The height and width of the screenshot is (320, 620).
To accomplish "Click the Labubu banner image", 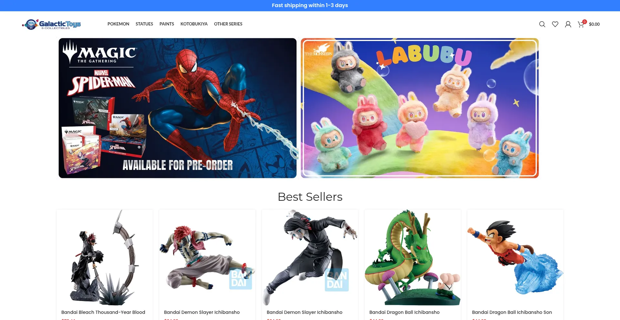I will pos(420,108).
